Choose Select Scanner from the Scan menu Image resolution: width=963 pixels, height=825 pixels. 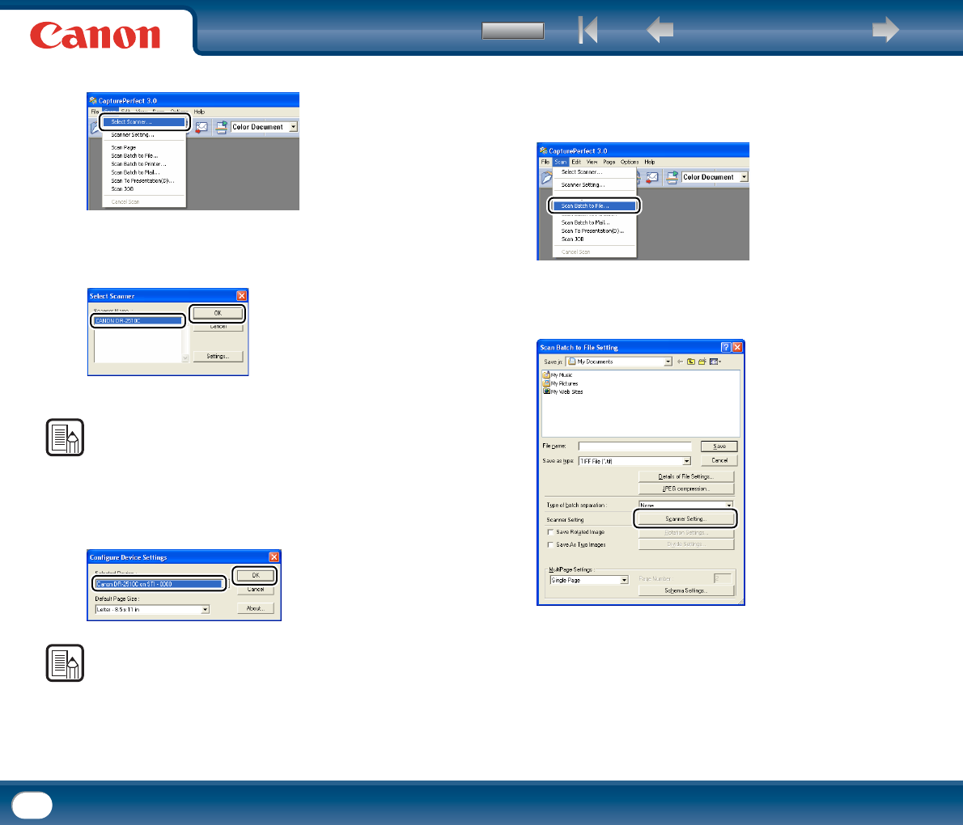(x=144, y=122)
